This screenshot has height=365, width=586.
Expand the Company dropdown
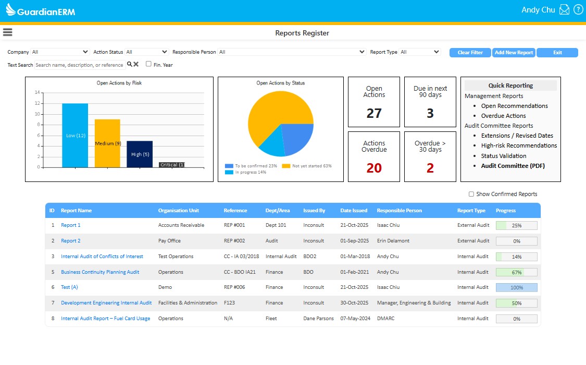[x=60, y=52]
